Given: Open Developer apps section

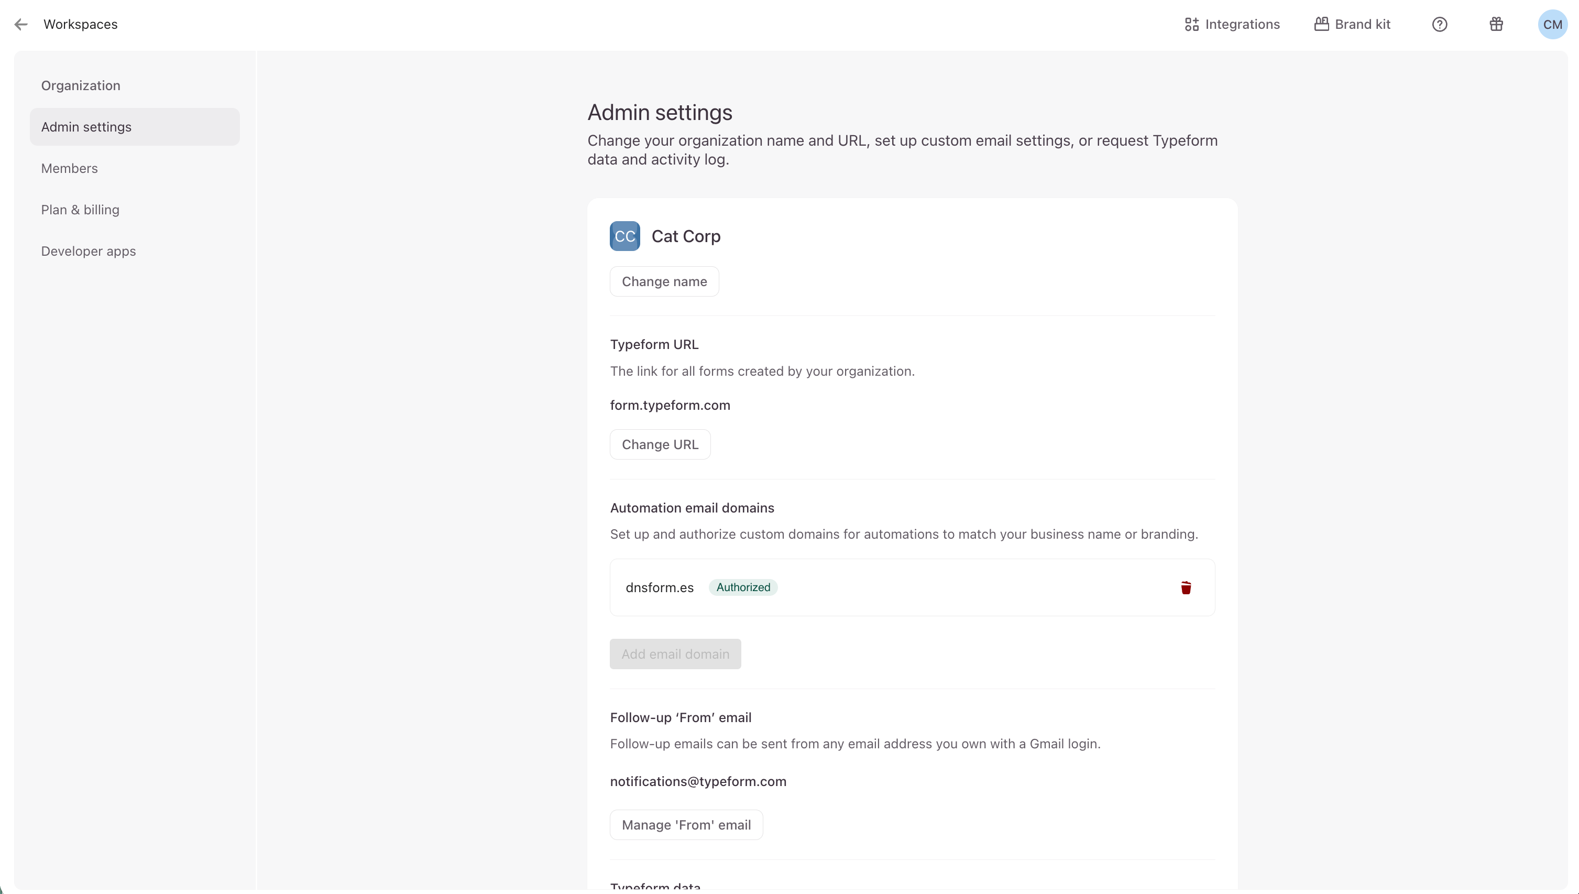Looking at the screenshot, I should click(x=89, y=251).
